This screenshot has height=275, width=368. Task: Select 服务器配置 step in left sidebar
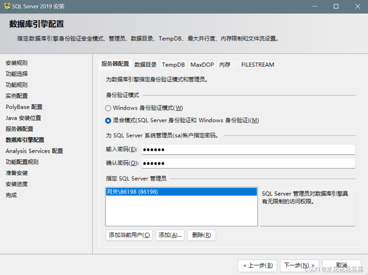(19, 129)
